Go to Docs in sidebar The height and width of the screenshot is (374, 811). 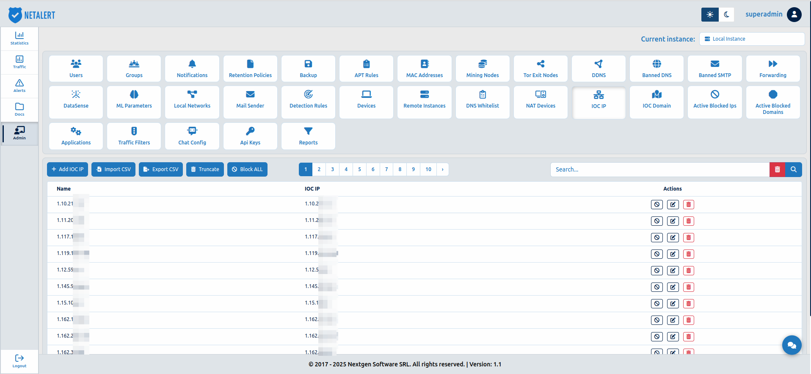[x=19, y=110]
